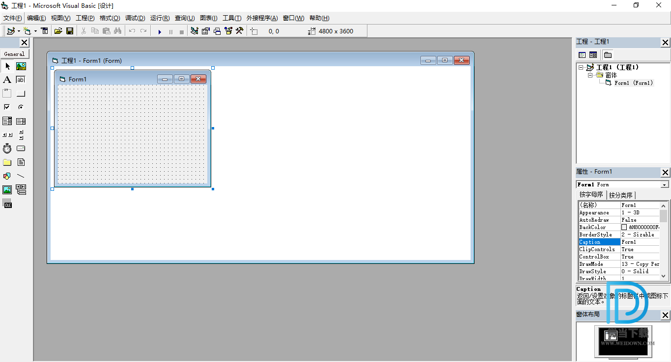Select the Timer control tool
The height and width of the screenshot is (362, 671).
click(7, 148)
